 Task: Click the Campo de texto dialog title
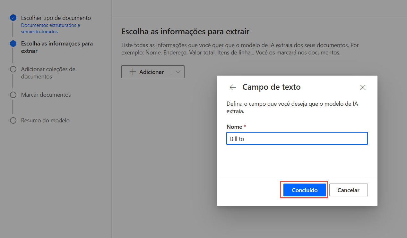272,87
